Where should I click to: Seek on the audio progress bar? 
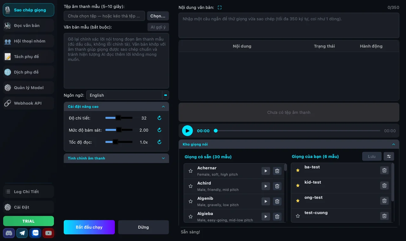coord(297,131)
